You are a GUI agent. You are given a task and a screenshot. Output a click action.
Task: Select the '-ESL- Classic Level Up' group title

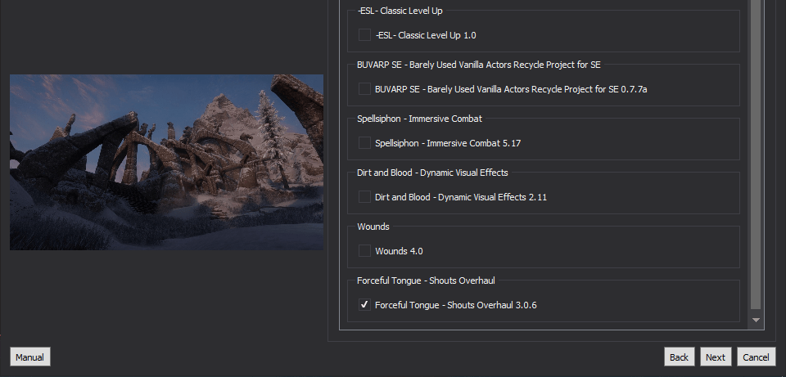(x=400, y=11)
